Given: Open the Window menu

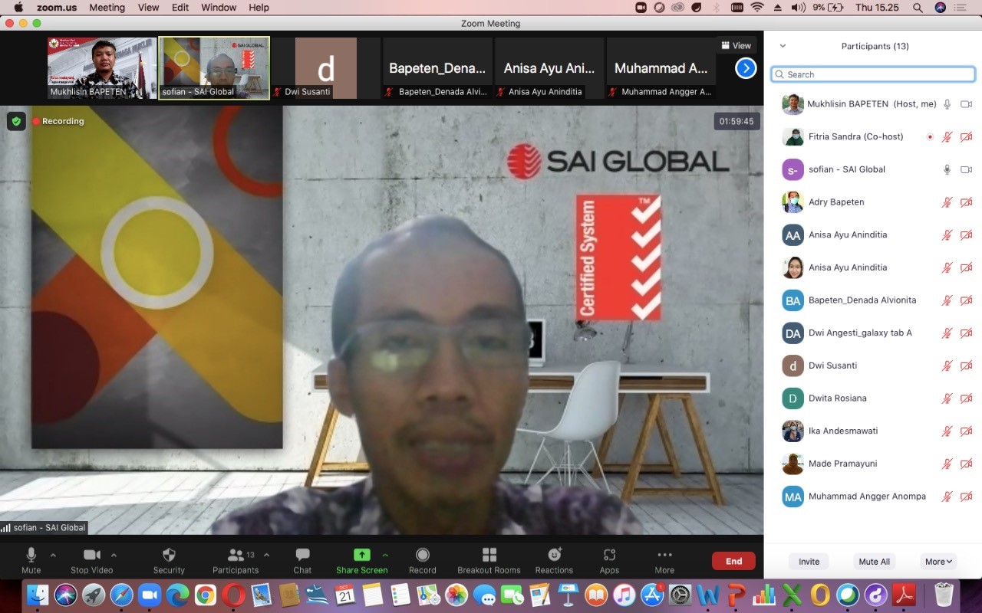Looking at the screenshot, I should (219, 8).
